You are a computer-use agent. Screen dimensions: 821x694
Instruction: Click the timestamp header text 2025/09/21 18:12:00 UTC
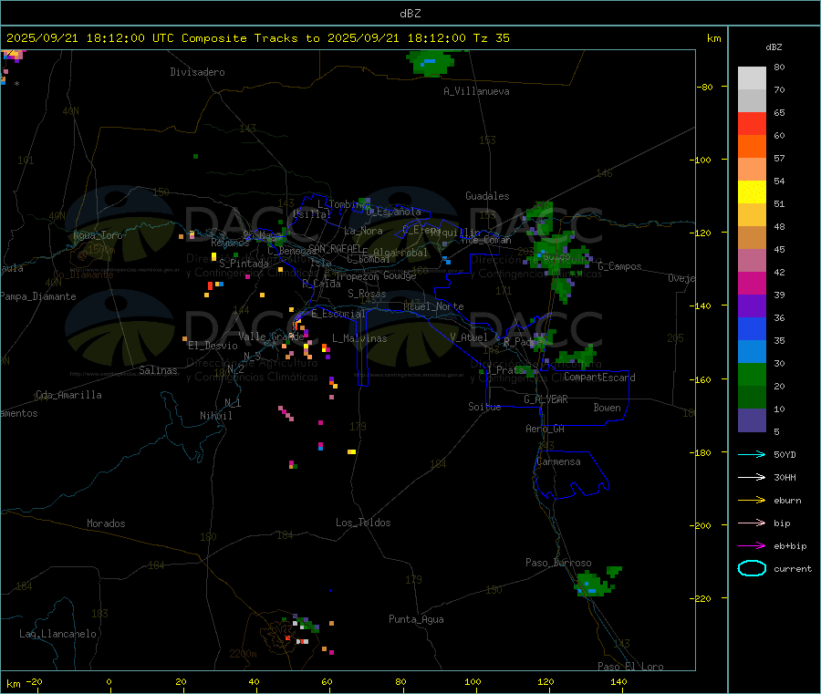coord(90,38)
